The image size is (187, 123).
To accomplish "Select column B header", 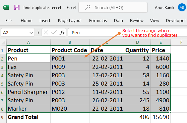I will click(70, 42).
